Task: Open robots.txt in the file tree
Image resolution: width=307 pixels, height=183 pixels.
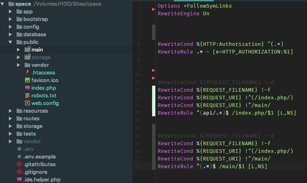Action: coord(44,95)
